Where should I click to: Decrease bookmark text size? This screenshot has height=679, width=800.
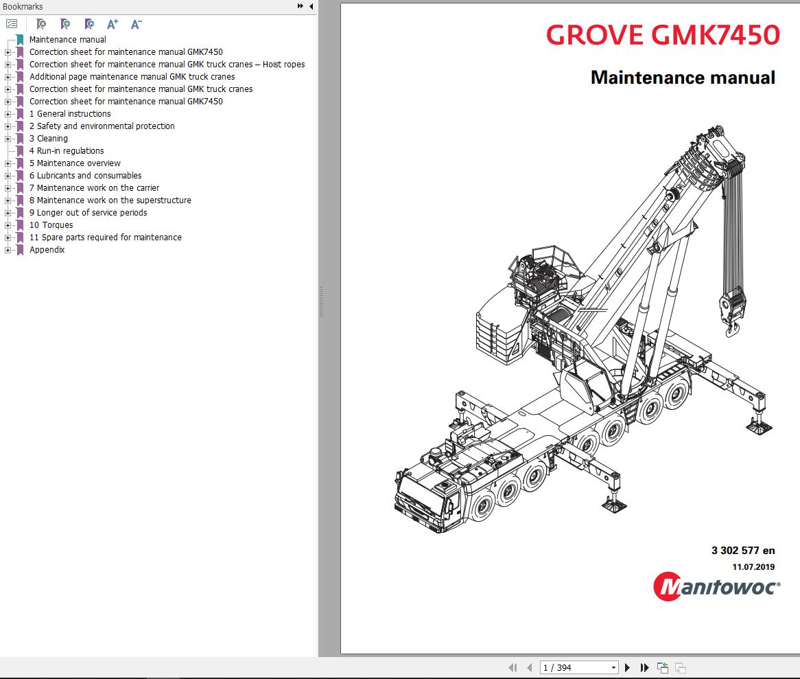click(135, 24)
